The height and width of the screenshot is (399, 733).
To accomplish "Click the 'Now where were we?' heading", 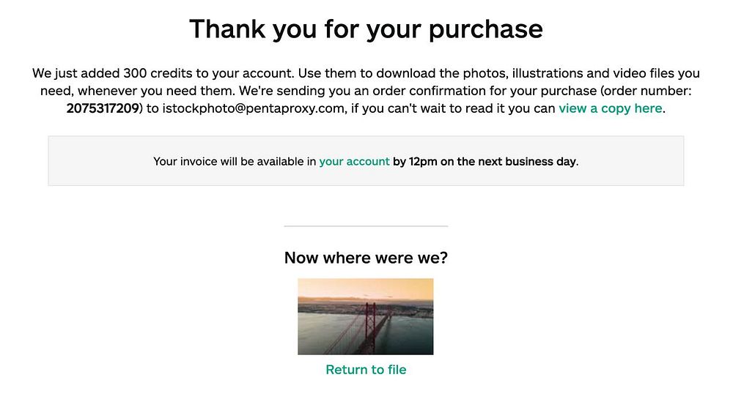I will click(x=366, y=258).
